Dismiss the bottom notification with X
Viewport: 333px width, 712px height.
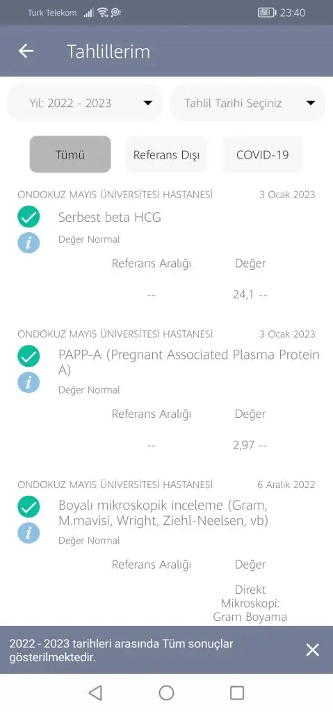pos(313,650)
